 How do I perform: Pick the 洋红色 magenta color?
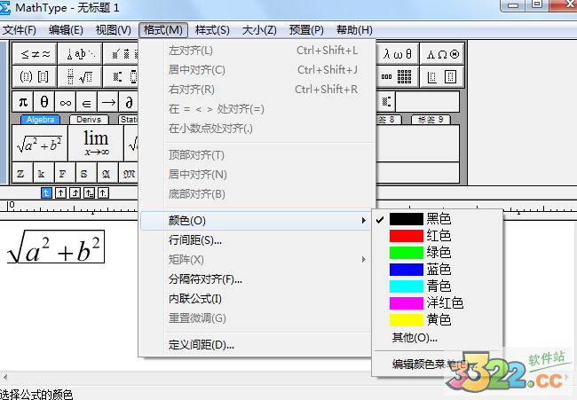click(437, 303)
